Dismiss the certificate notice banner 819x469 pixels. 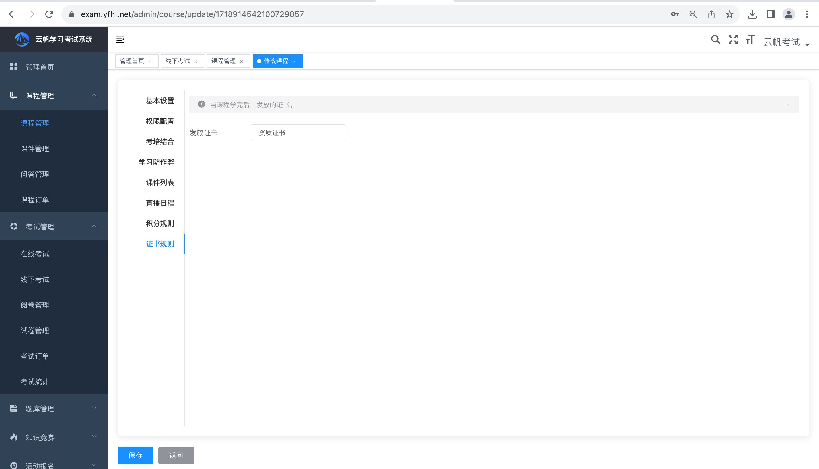[788, 105]
